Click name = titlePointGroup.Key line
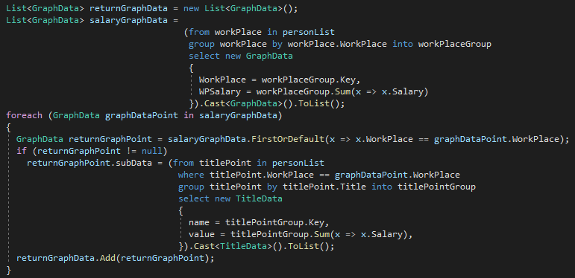The height and width of the screenshot is (278, 575). pyautogui.click(x=259, y=222)
